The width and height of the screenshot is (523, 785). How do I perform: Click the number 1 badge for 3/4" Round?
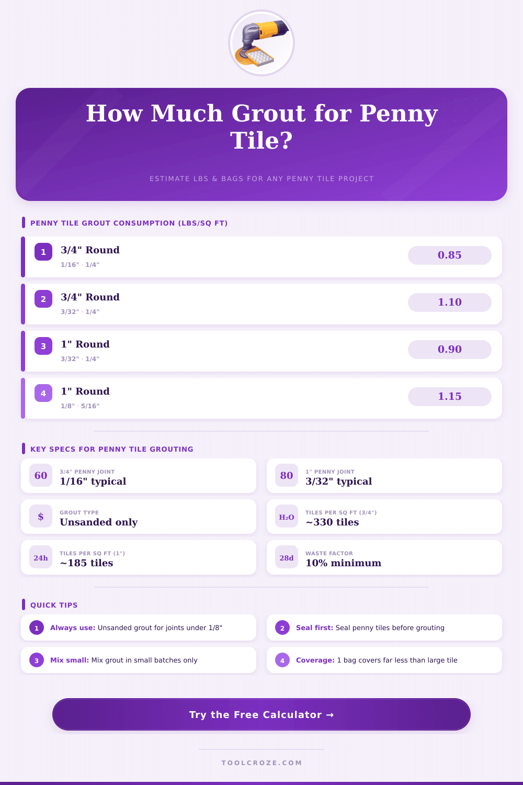(43, 252)
